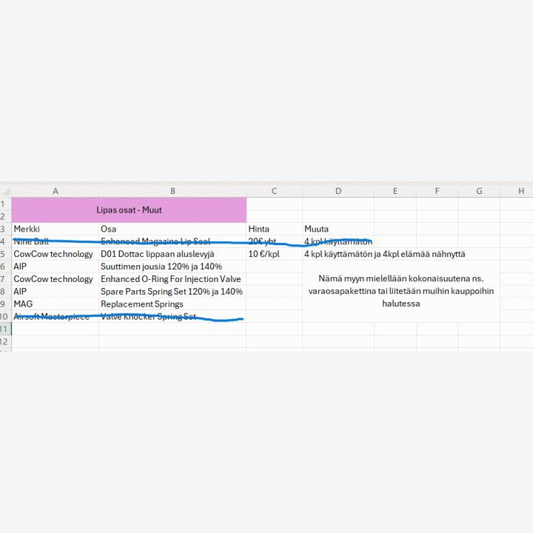Select the 'D01 Dottac lippaan aluslevyjä' cell

click(x=172, y=254)
